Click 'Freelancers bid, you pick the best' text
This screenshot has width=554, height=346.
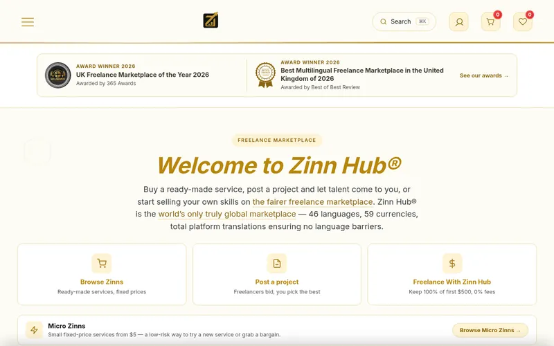tap(277, 292)
